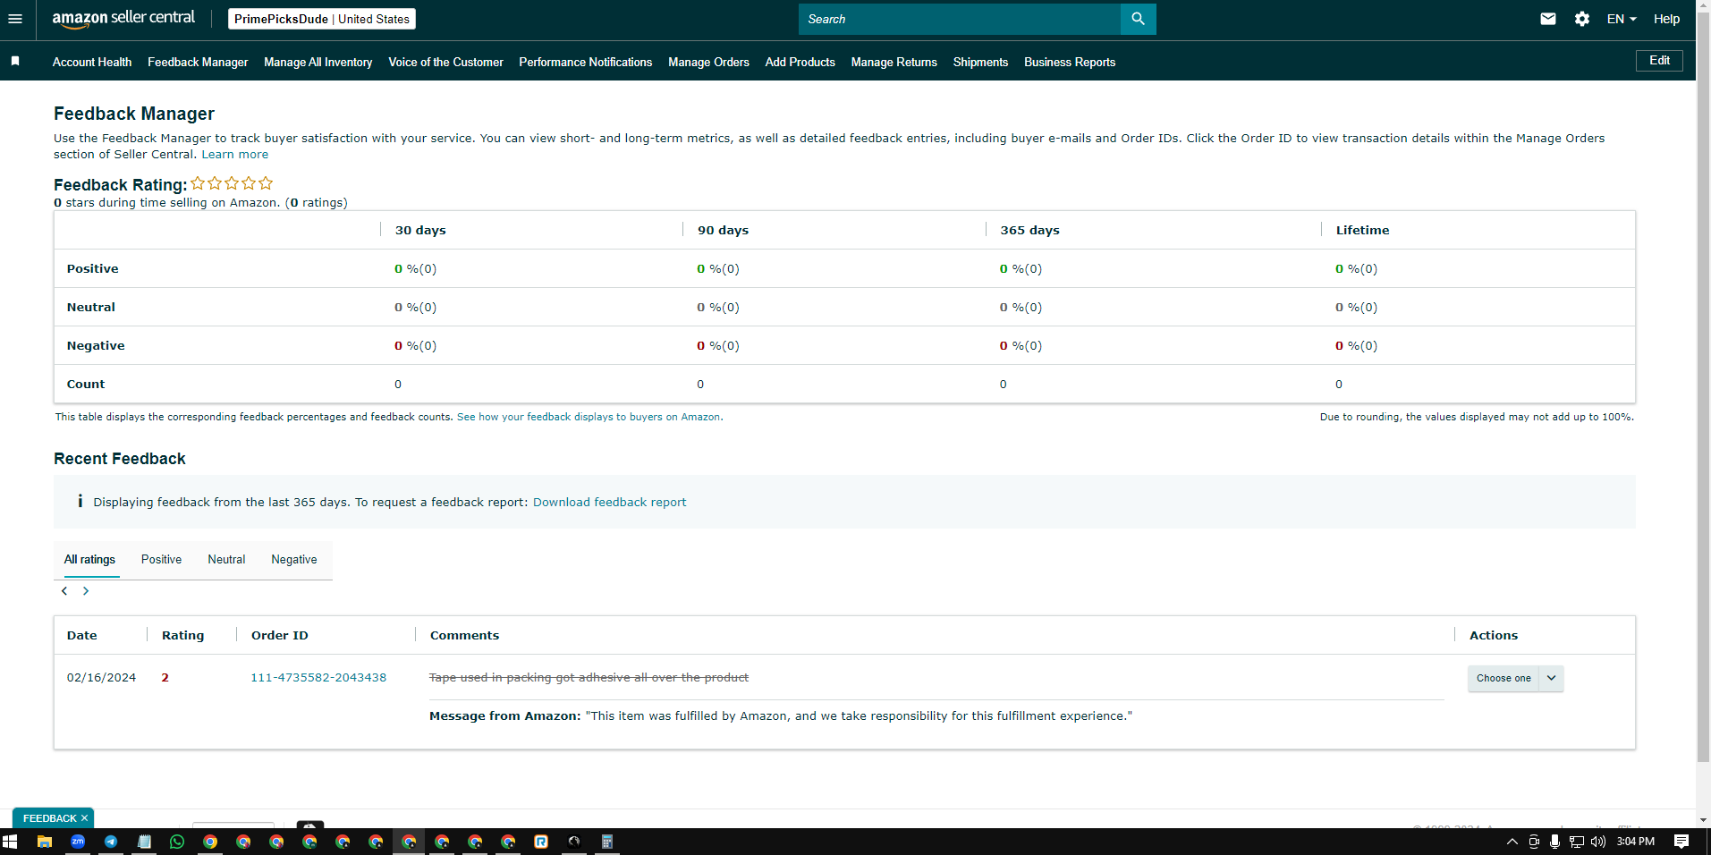Open Zoom from the taskbar
The image size is (1711, 855).
[78, 842]
